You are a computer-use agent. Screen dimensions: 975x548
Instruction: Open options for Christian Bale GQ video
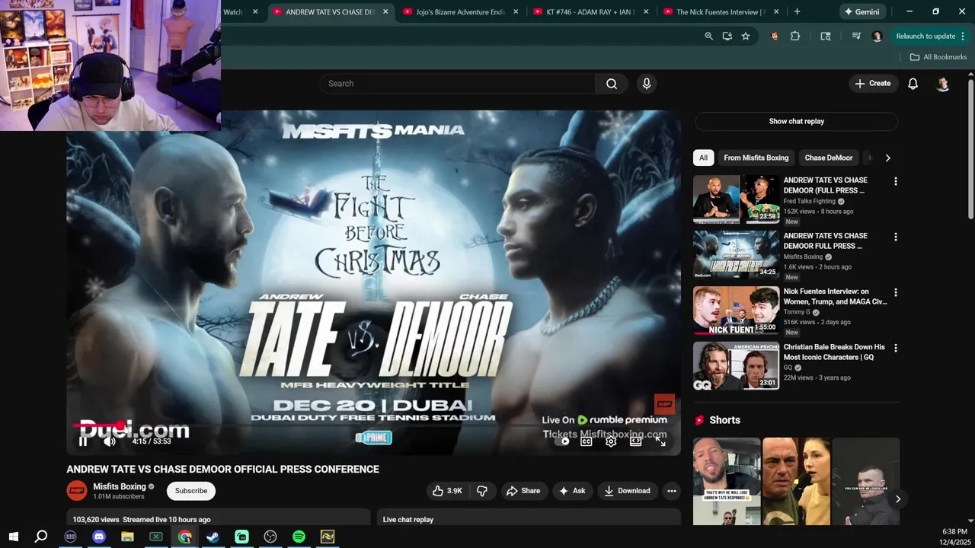(896, 348)
